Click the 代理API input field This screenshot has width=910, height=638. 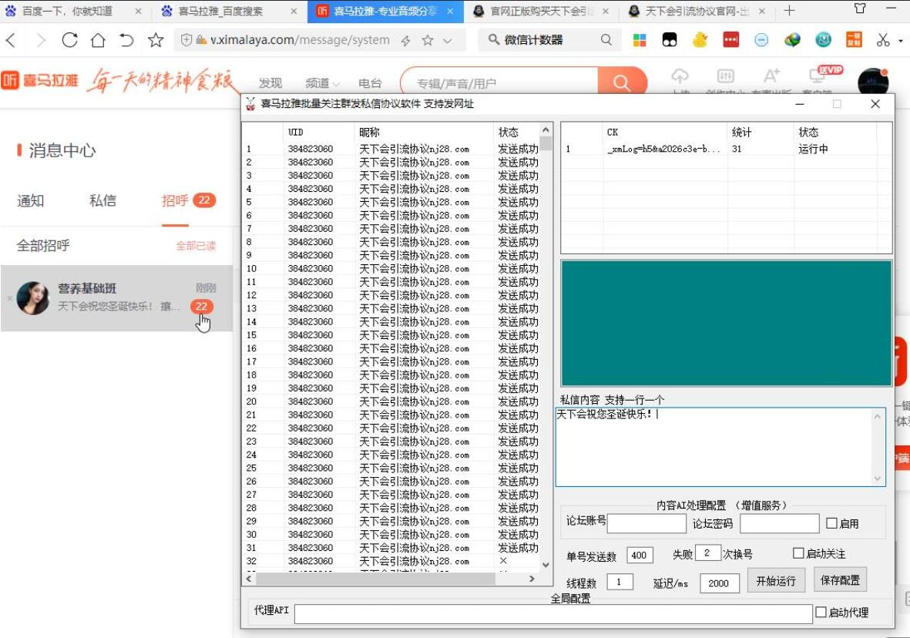pyautogui.click(x=553, y=613)
